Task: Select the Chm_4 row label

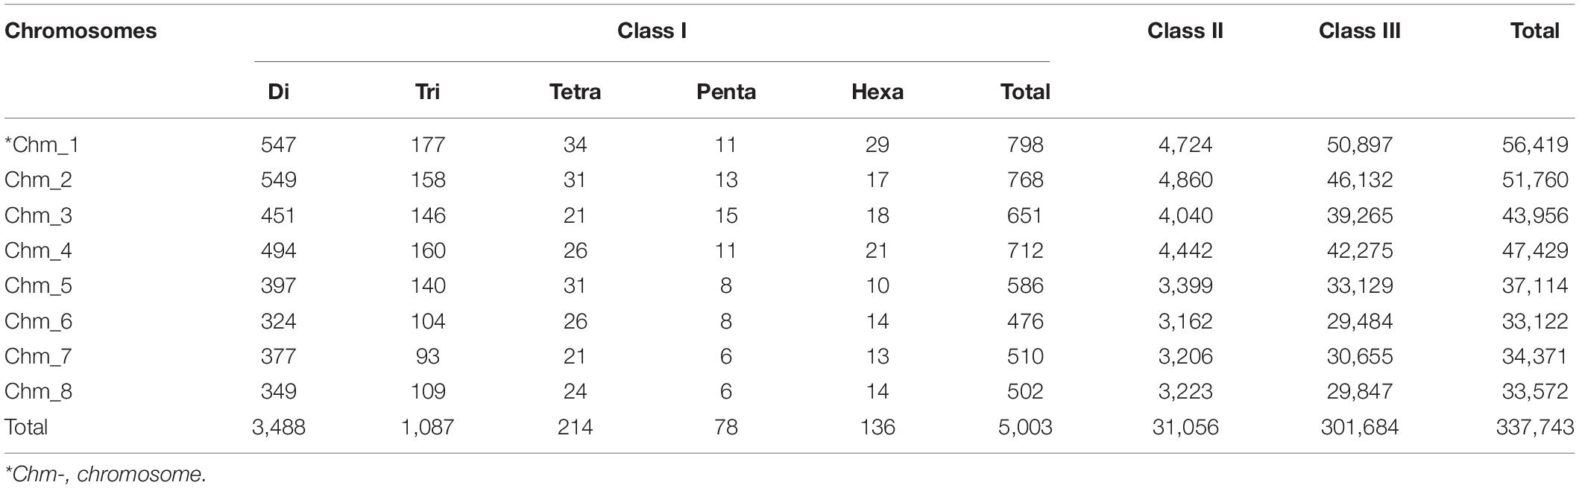Action: click(38, 250)
